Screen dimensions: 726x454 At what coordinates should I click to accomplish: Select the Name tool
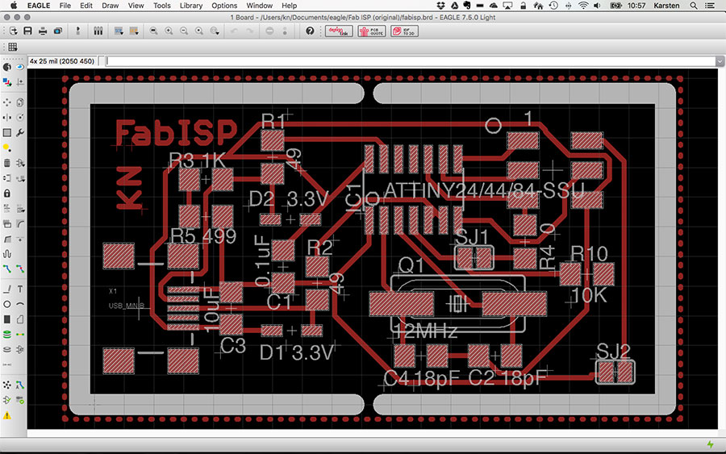pos(7,209)
